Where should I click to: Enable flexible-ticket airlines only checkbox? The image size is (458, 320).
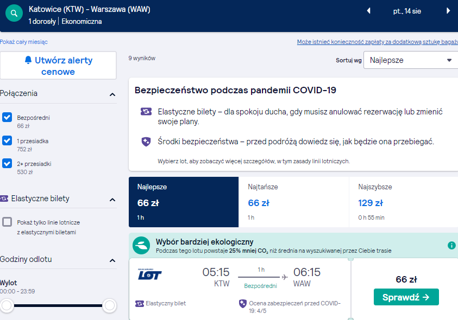point(7,222)
